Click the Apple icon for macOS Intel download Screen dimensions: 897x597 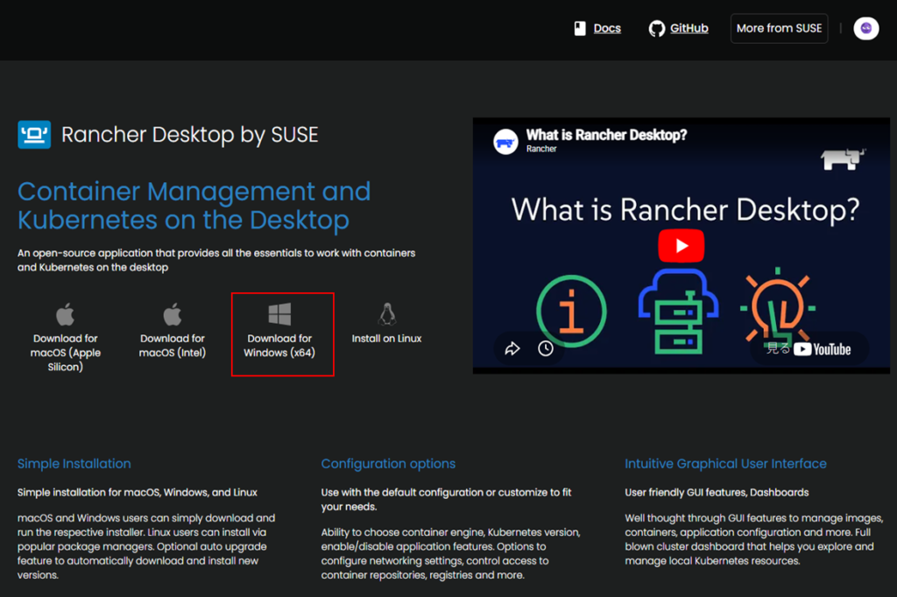click(173, 314)
